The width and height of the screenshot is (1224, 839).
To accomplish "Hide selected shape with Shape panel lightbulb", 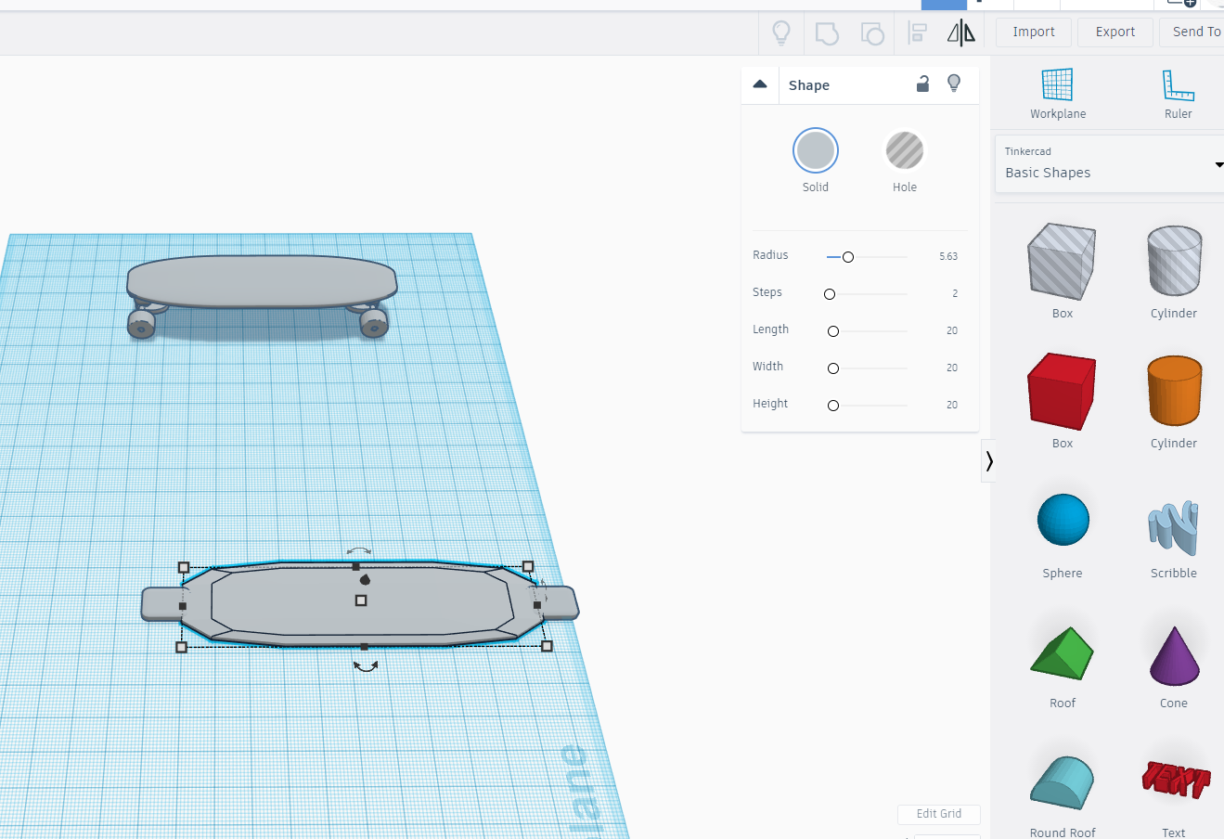I will (x=954, y=84).
